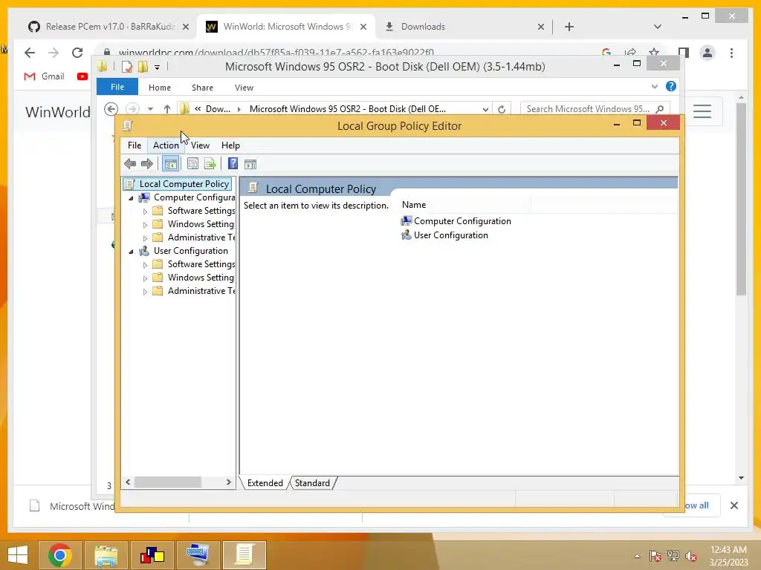Click the Back arrow in Group Policy toolbar
Screen dimensions: 761x570
pyautogui.click(x=129, y=164)
